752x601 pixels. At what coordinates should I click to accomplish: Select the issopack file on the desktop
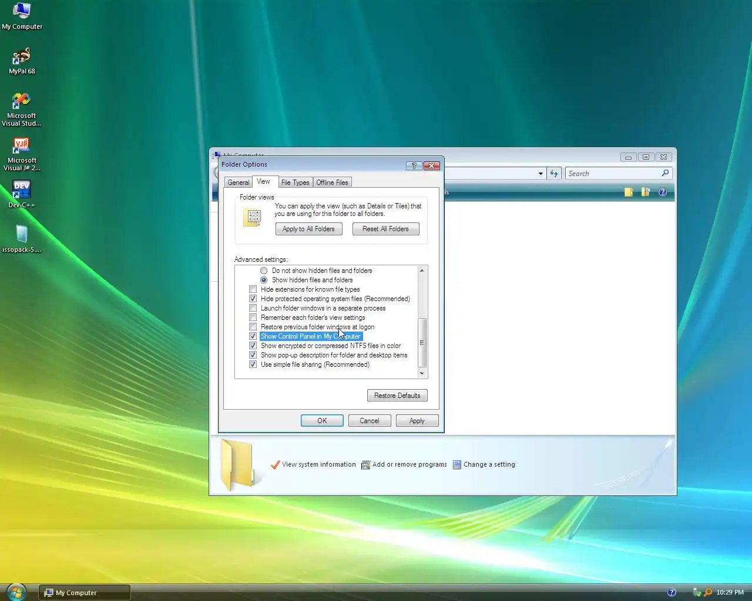(22, 239)
